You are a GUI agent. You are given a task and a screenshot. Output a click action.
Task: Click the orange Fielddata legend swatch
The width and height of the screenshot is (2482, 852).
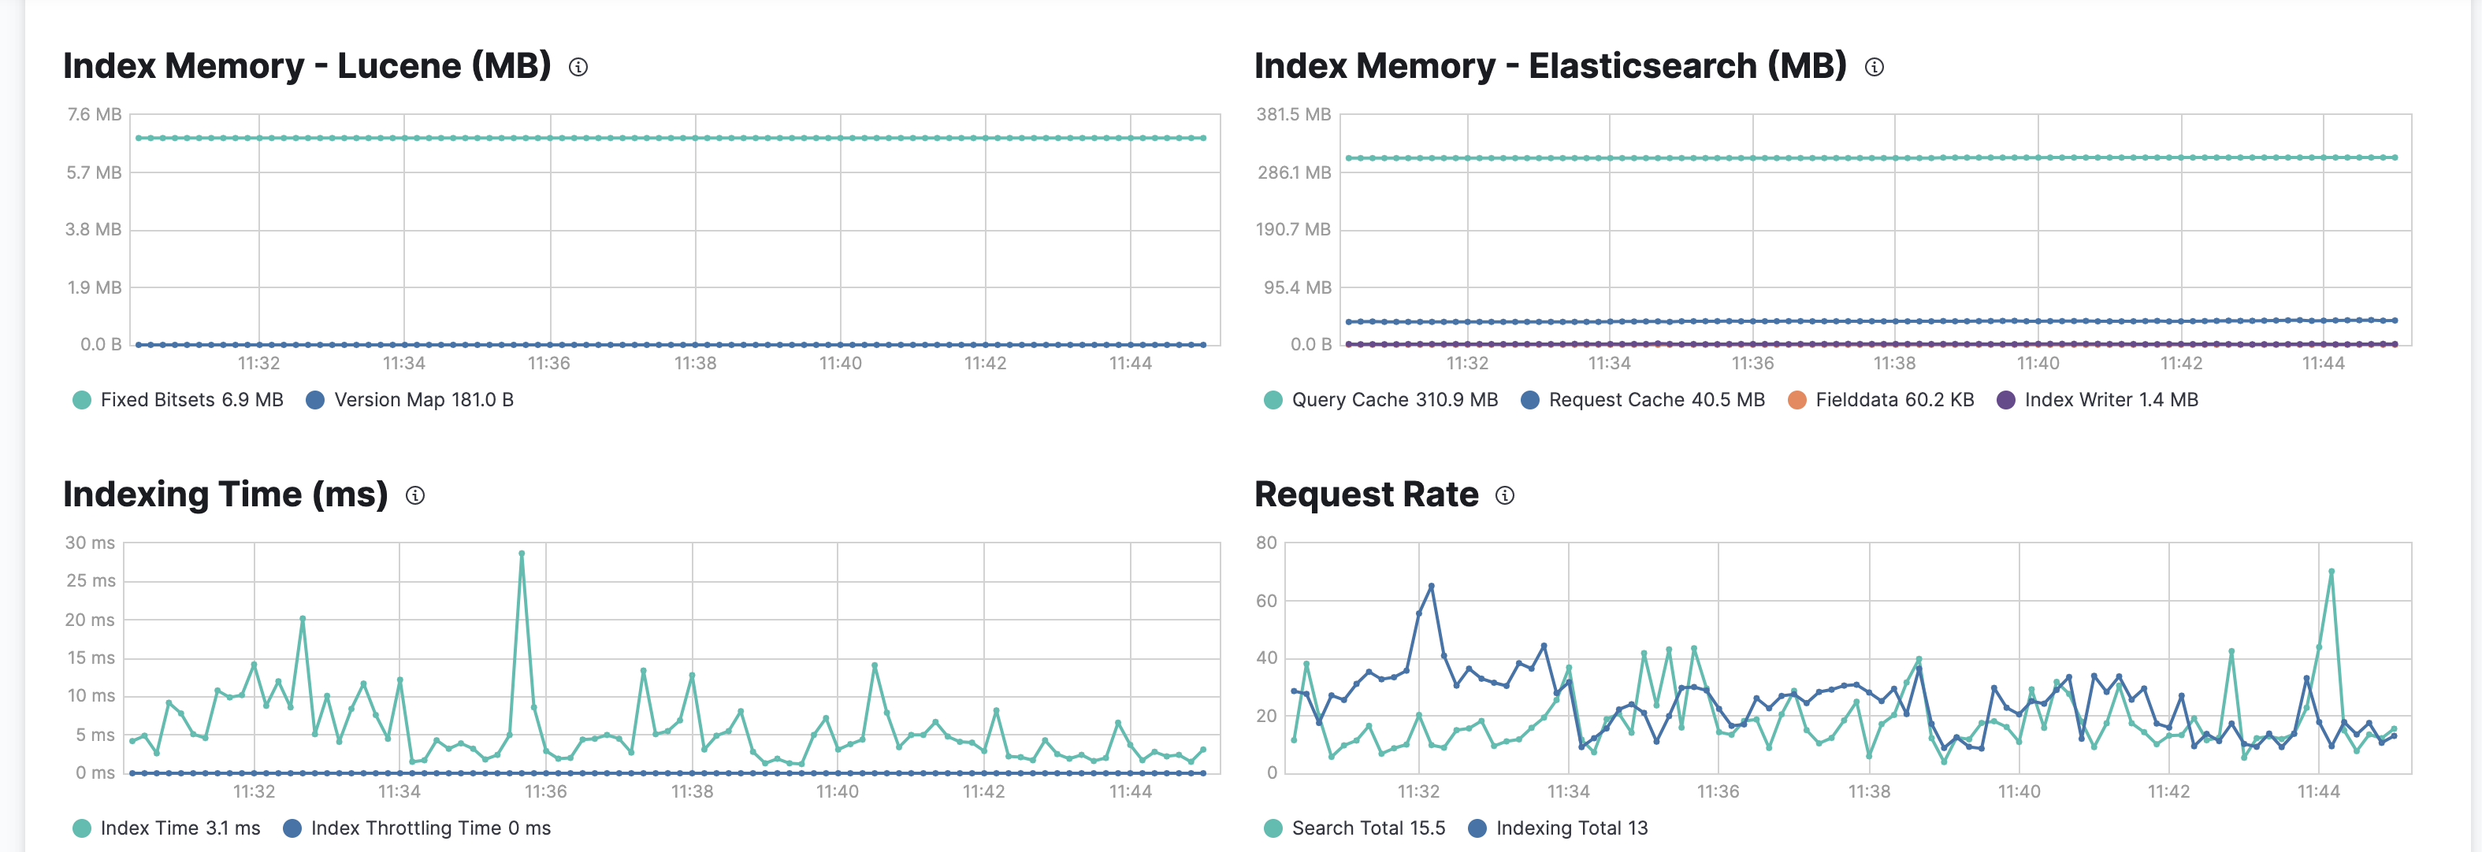coord(1797,401)
